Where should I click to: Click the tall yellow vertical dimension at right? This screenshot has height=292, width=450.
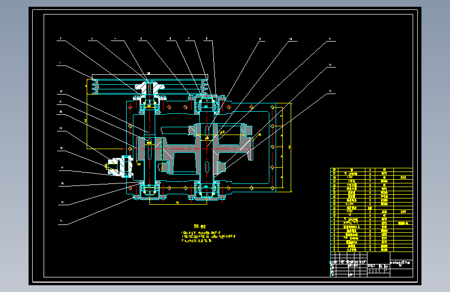click(x=291, y=147)
